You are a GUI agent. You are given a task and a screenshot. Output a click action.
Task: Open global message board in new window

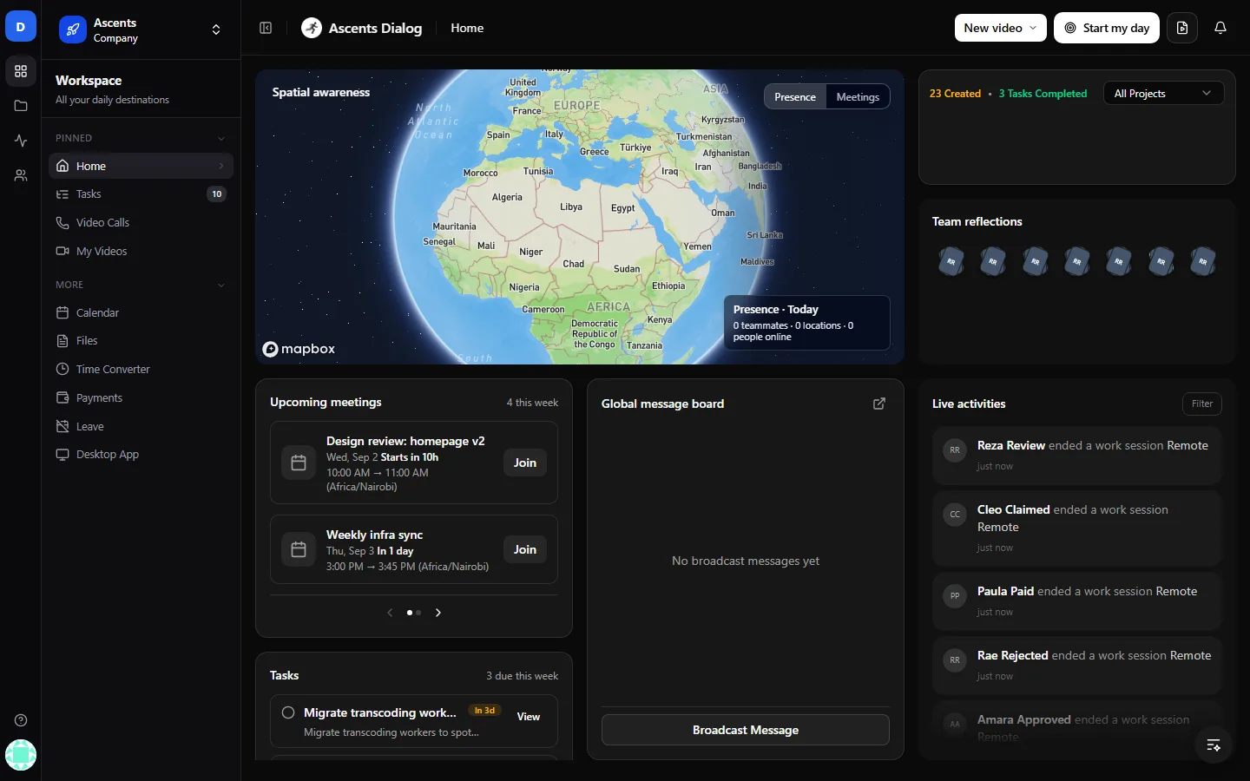point(879,404)
